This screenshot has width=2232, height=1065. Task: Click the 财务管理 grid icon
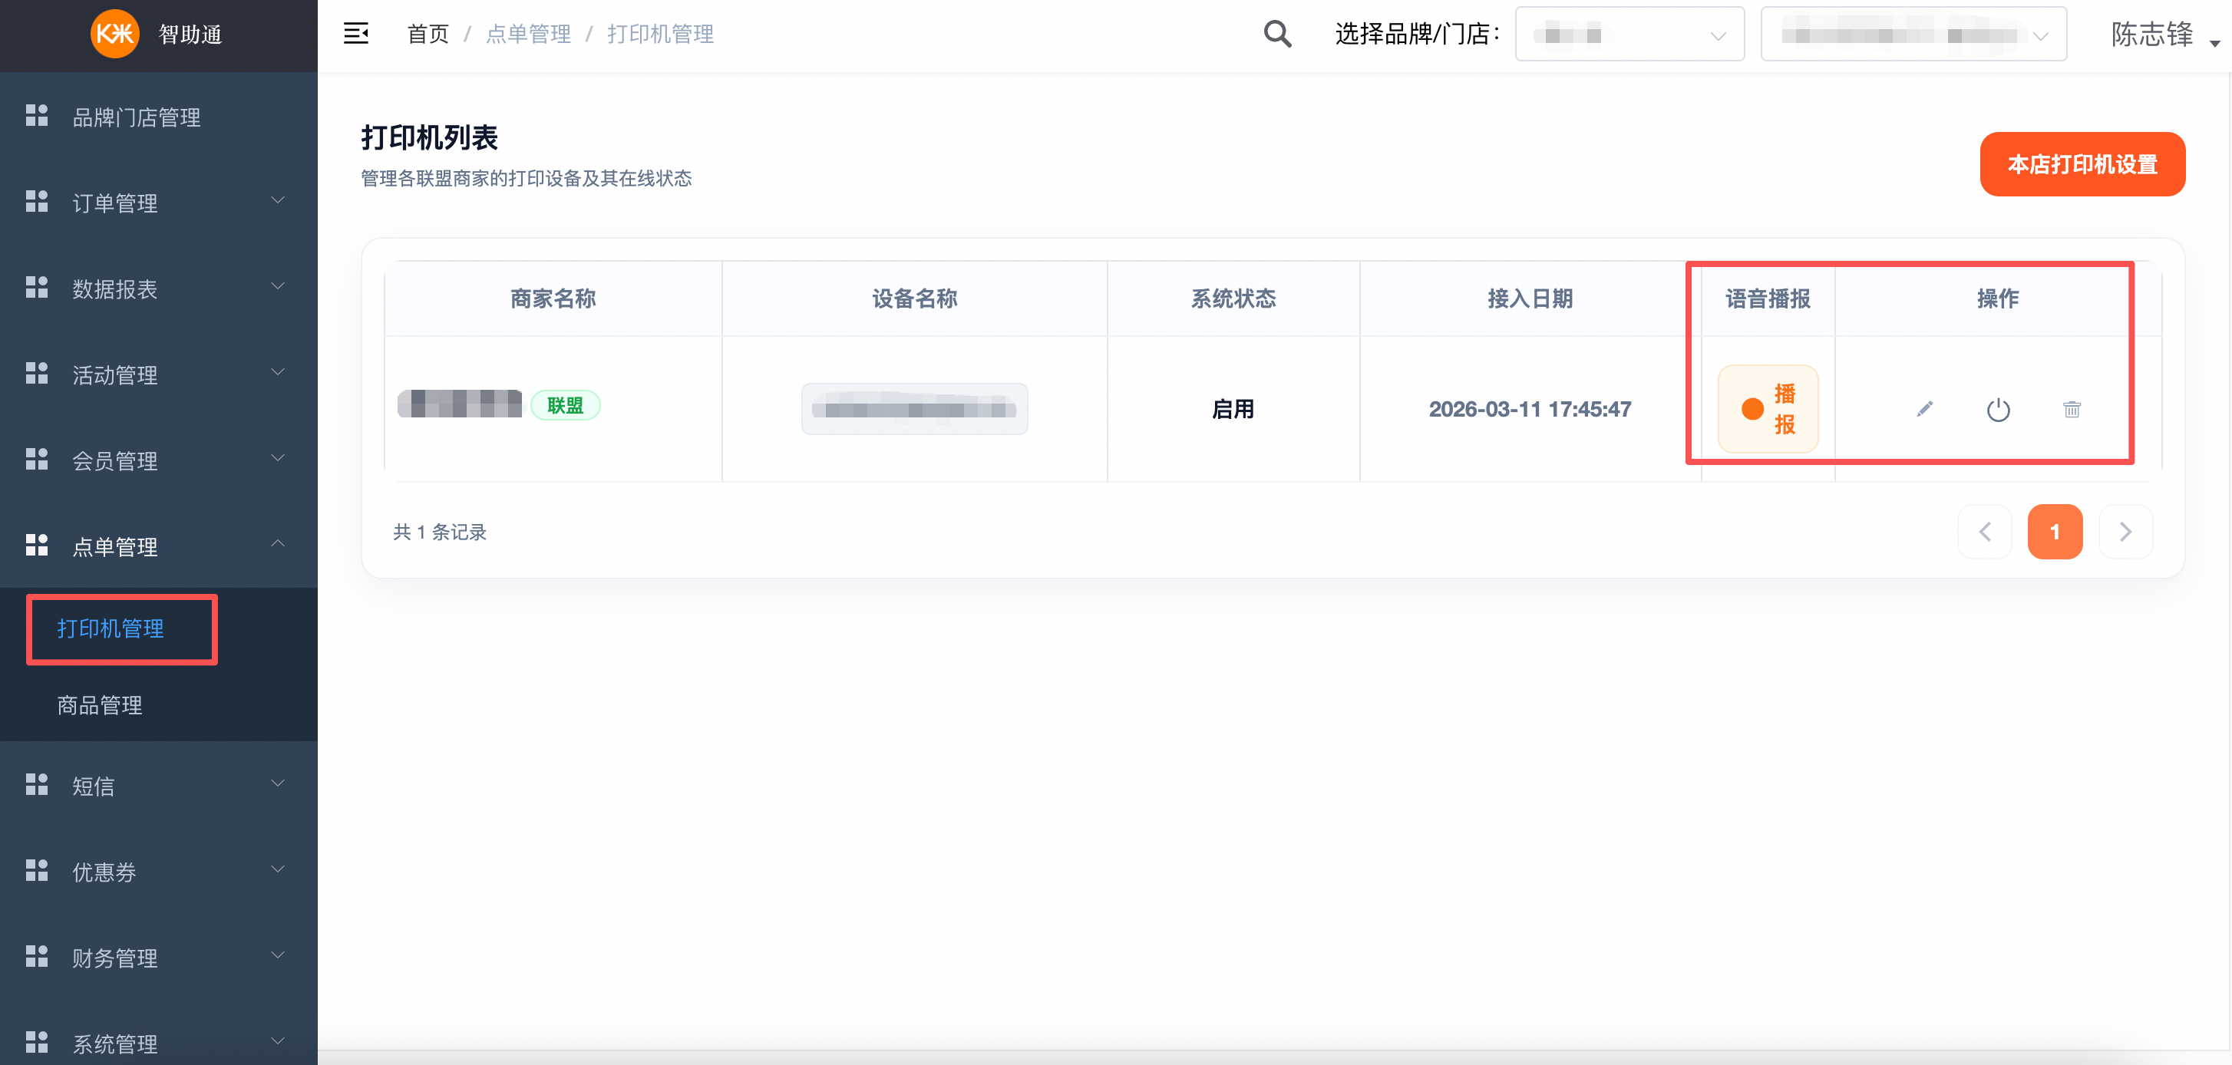click(x=36, y=957)
